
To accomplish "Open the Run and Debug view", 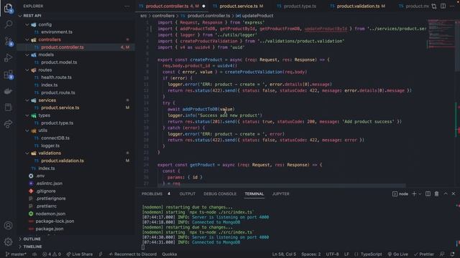I will pyautogui.click(x=8, y=57).
